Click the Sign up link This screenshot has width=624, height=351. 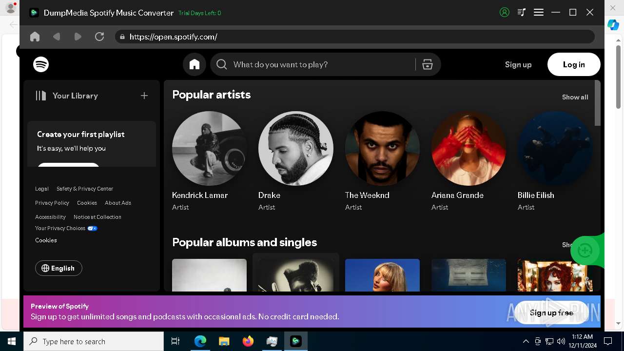click(518, 64)
